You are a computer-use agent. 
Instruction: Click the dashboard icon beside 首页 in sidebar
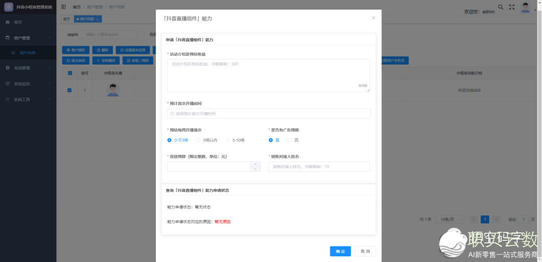(8, 22)
